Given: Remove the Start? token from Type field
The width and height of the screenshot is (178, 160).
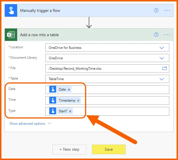Looking at the screenshot, I should (x=70, y=111).
